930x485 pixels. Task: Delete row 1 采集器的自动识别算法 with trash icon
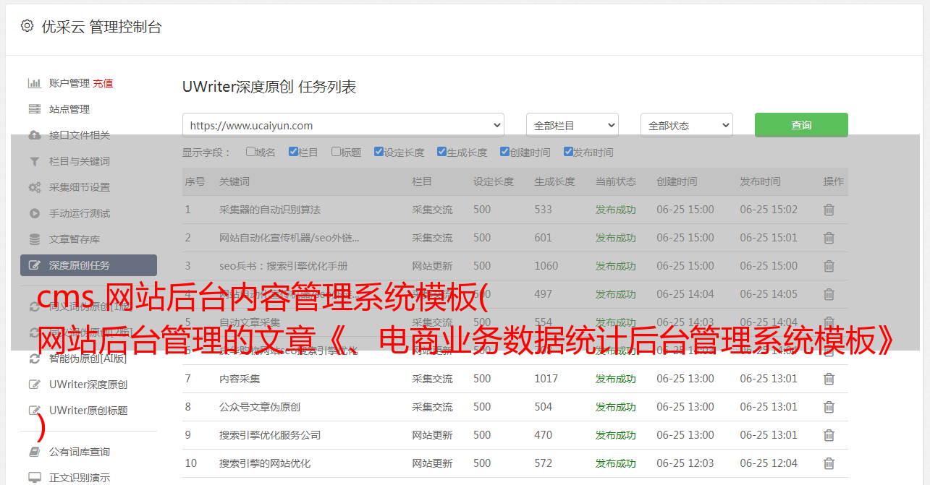pos(829,210)
